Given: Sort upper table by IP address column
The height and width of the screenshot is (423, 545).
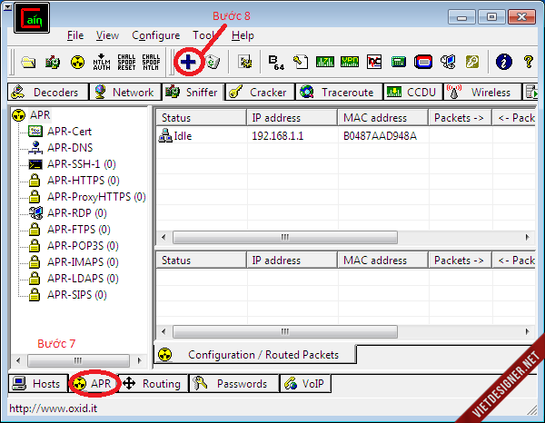Looking at the screenshot, I should (292, 118).
